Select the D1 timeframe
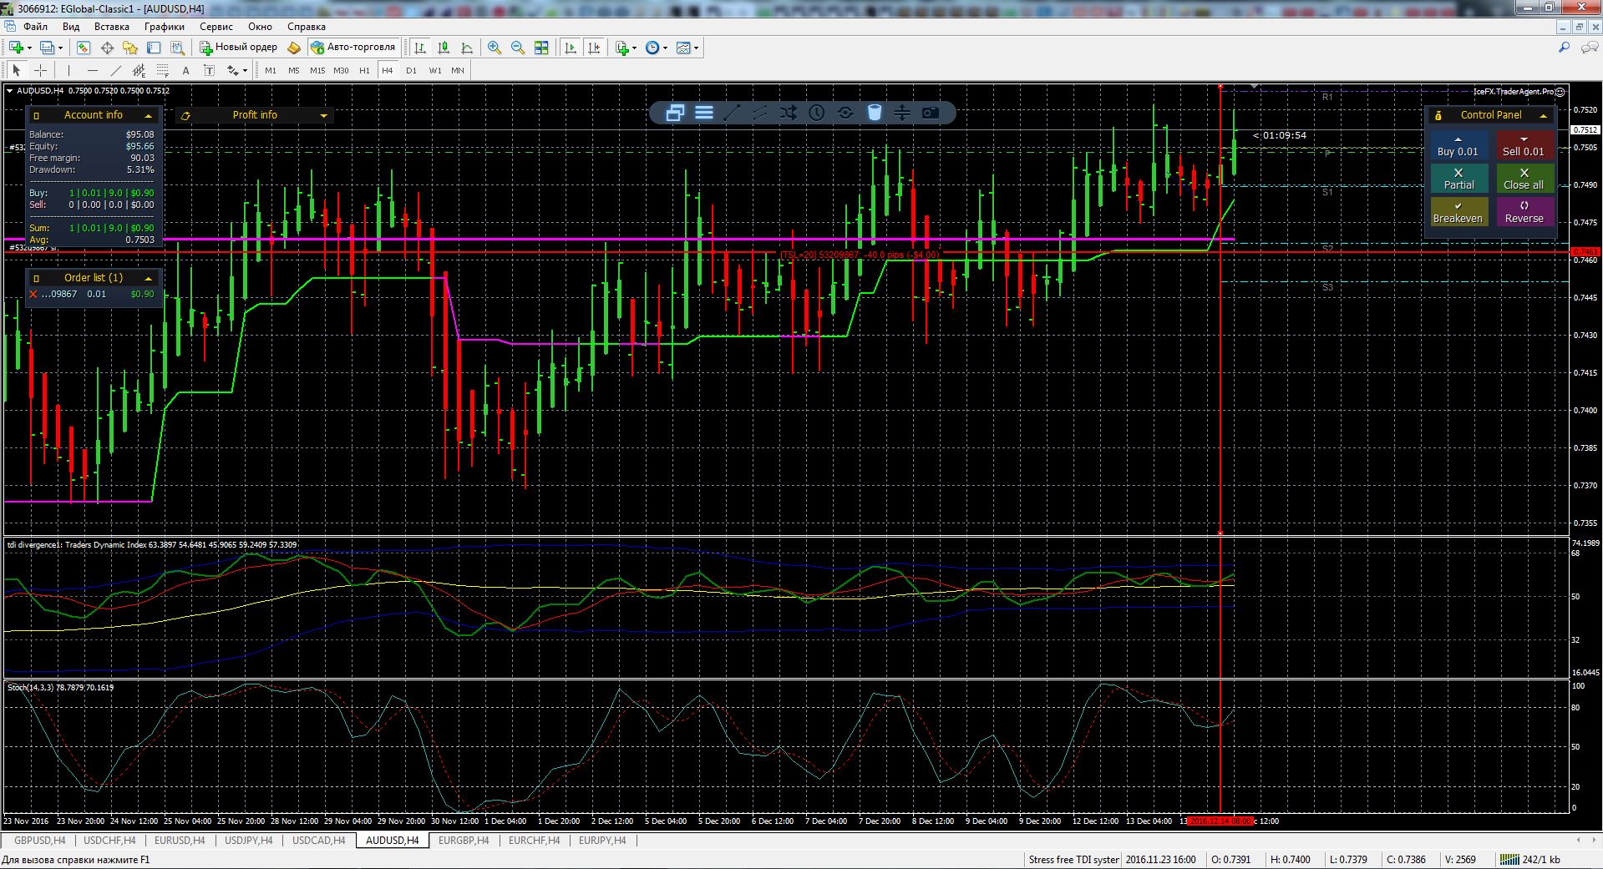 pos(411,70)
